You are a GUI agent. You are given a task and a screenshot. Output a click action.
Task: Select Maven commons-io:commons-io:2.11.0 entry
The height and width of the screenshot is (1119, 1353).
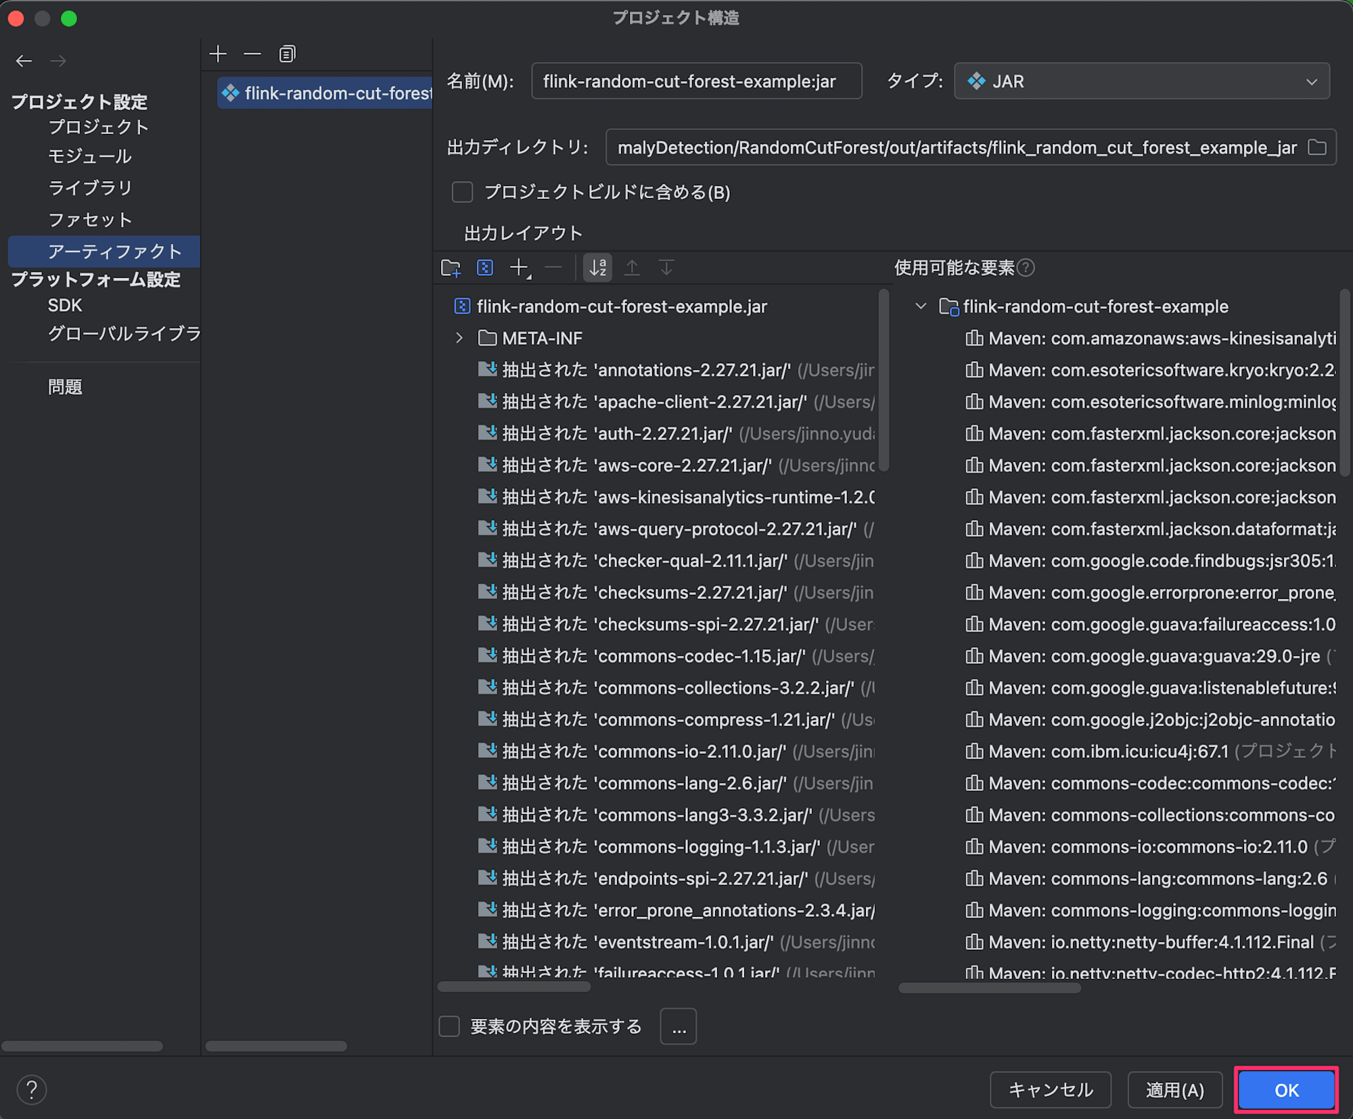(x=1150, y=847)
